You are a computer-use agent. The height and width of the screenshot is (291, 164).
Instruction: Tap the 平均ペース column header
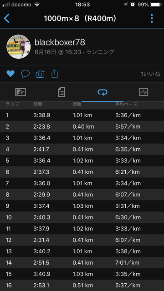pyautogui.click(x=126, y=104)
